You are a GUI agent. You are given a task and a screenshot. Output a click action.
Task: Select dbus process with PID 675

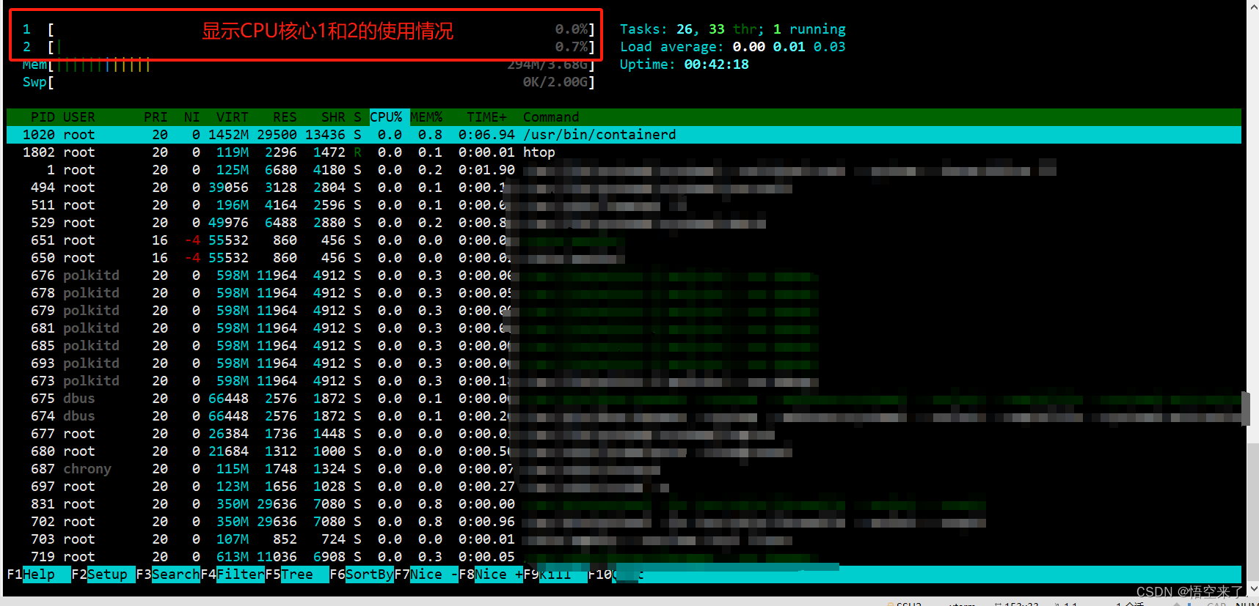click(624, 399)
